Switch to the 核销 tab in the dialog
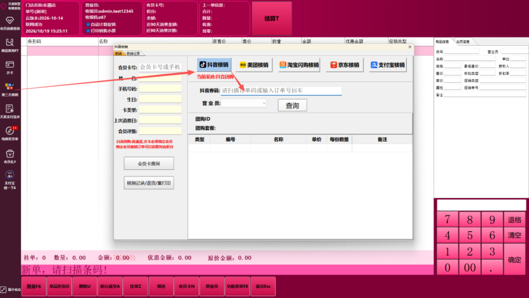The height and width of the screenshot is (298, 529). (x=118, y=53)
